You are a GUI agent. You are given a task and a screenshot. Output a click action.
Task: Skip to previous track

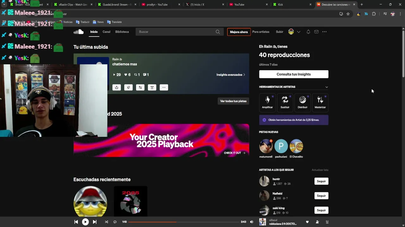(x=76, y=222)
